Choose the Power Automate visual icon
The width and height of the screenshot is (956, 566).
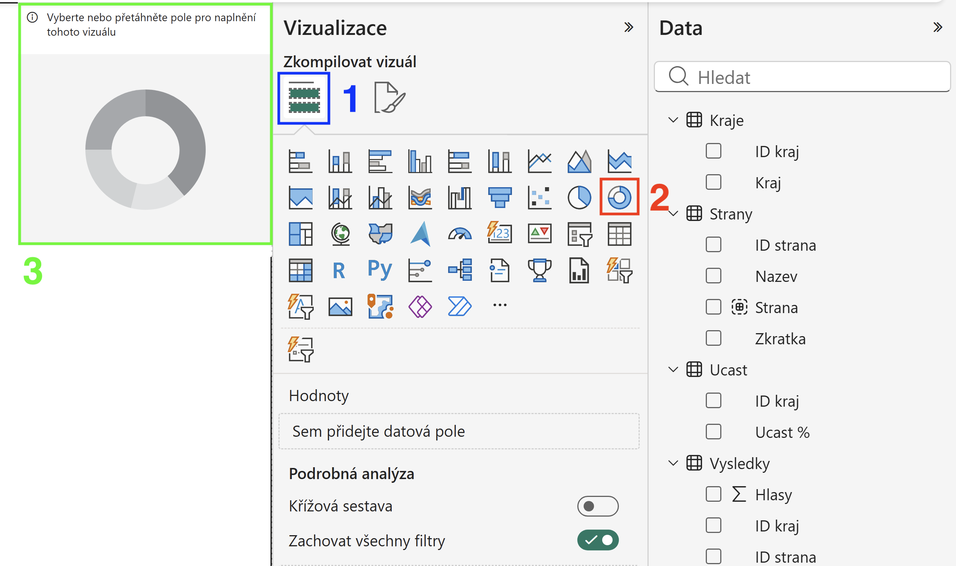pos(460,307)
